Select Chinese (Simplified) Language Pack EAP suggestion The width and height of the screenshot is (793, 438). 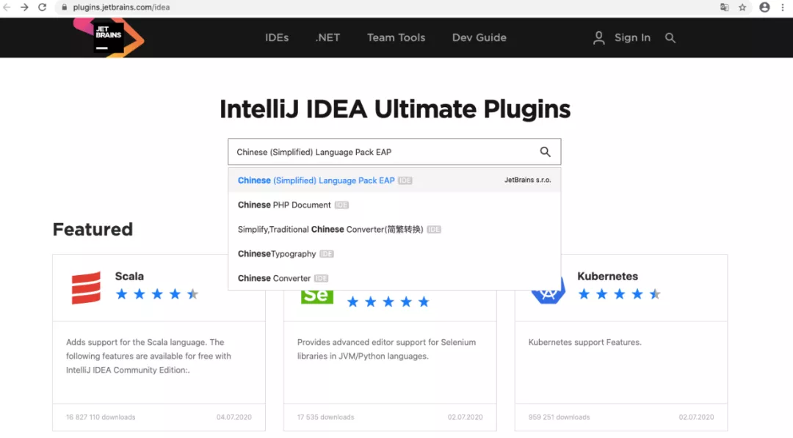[x=394, y=180]
